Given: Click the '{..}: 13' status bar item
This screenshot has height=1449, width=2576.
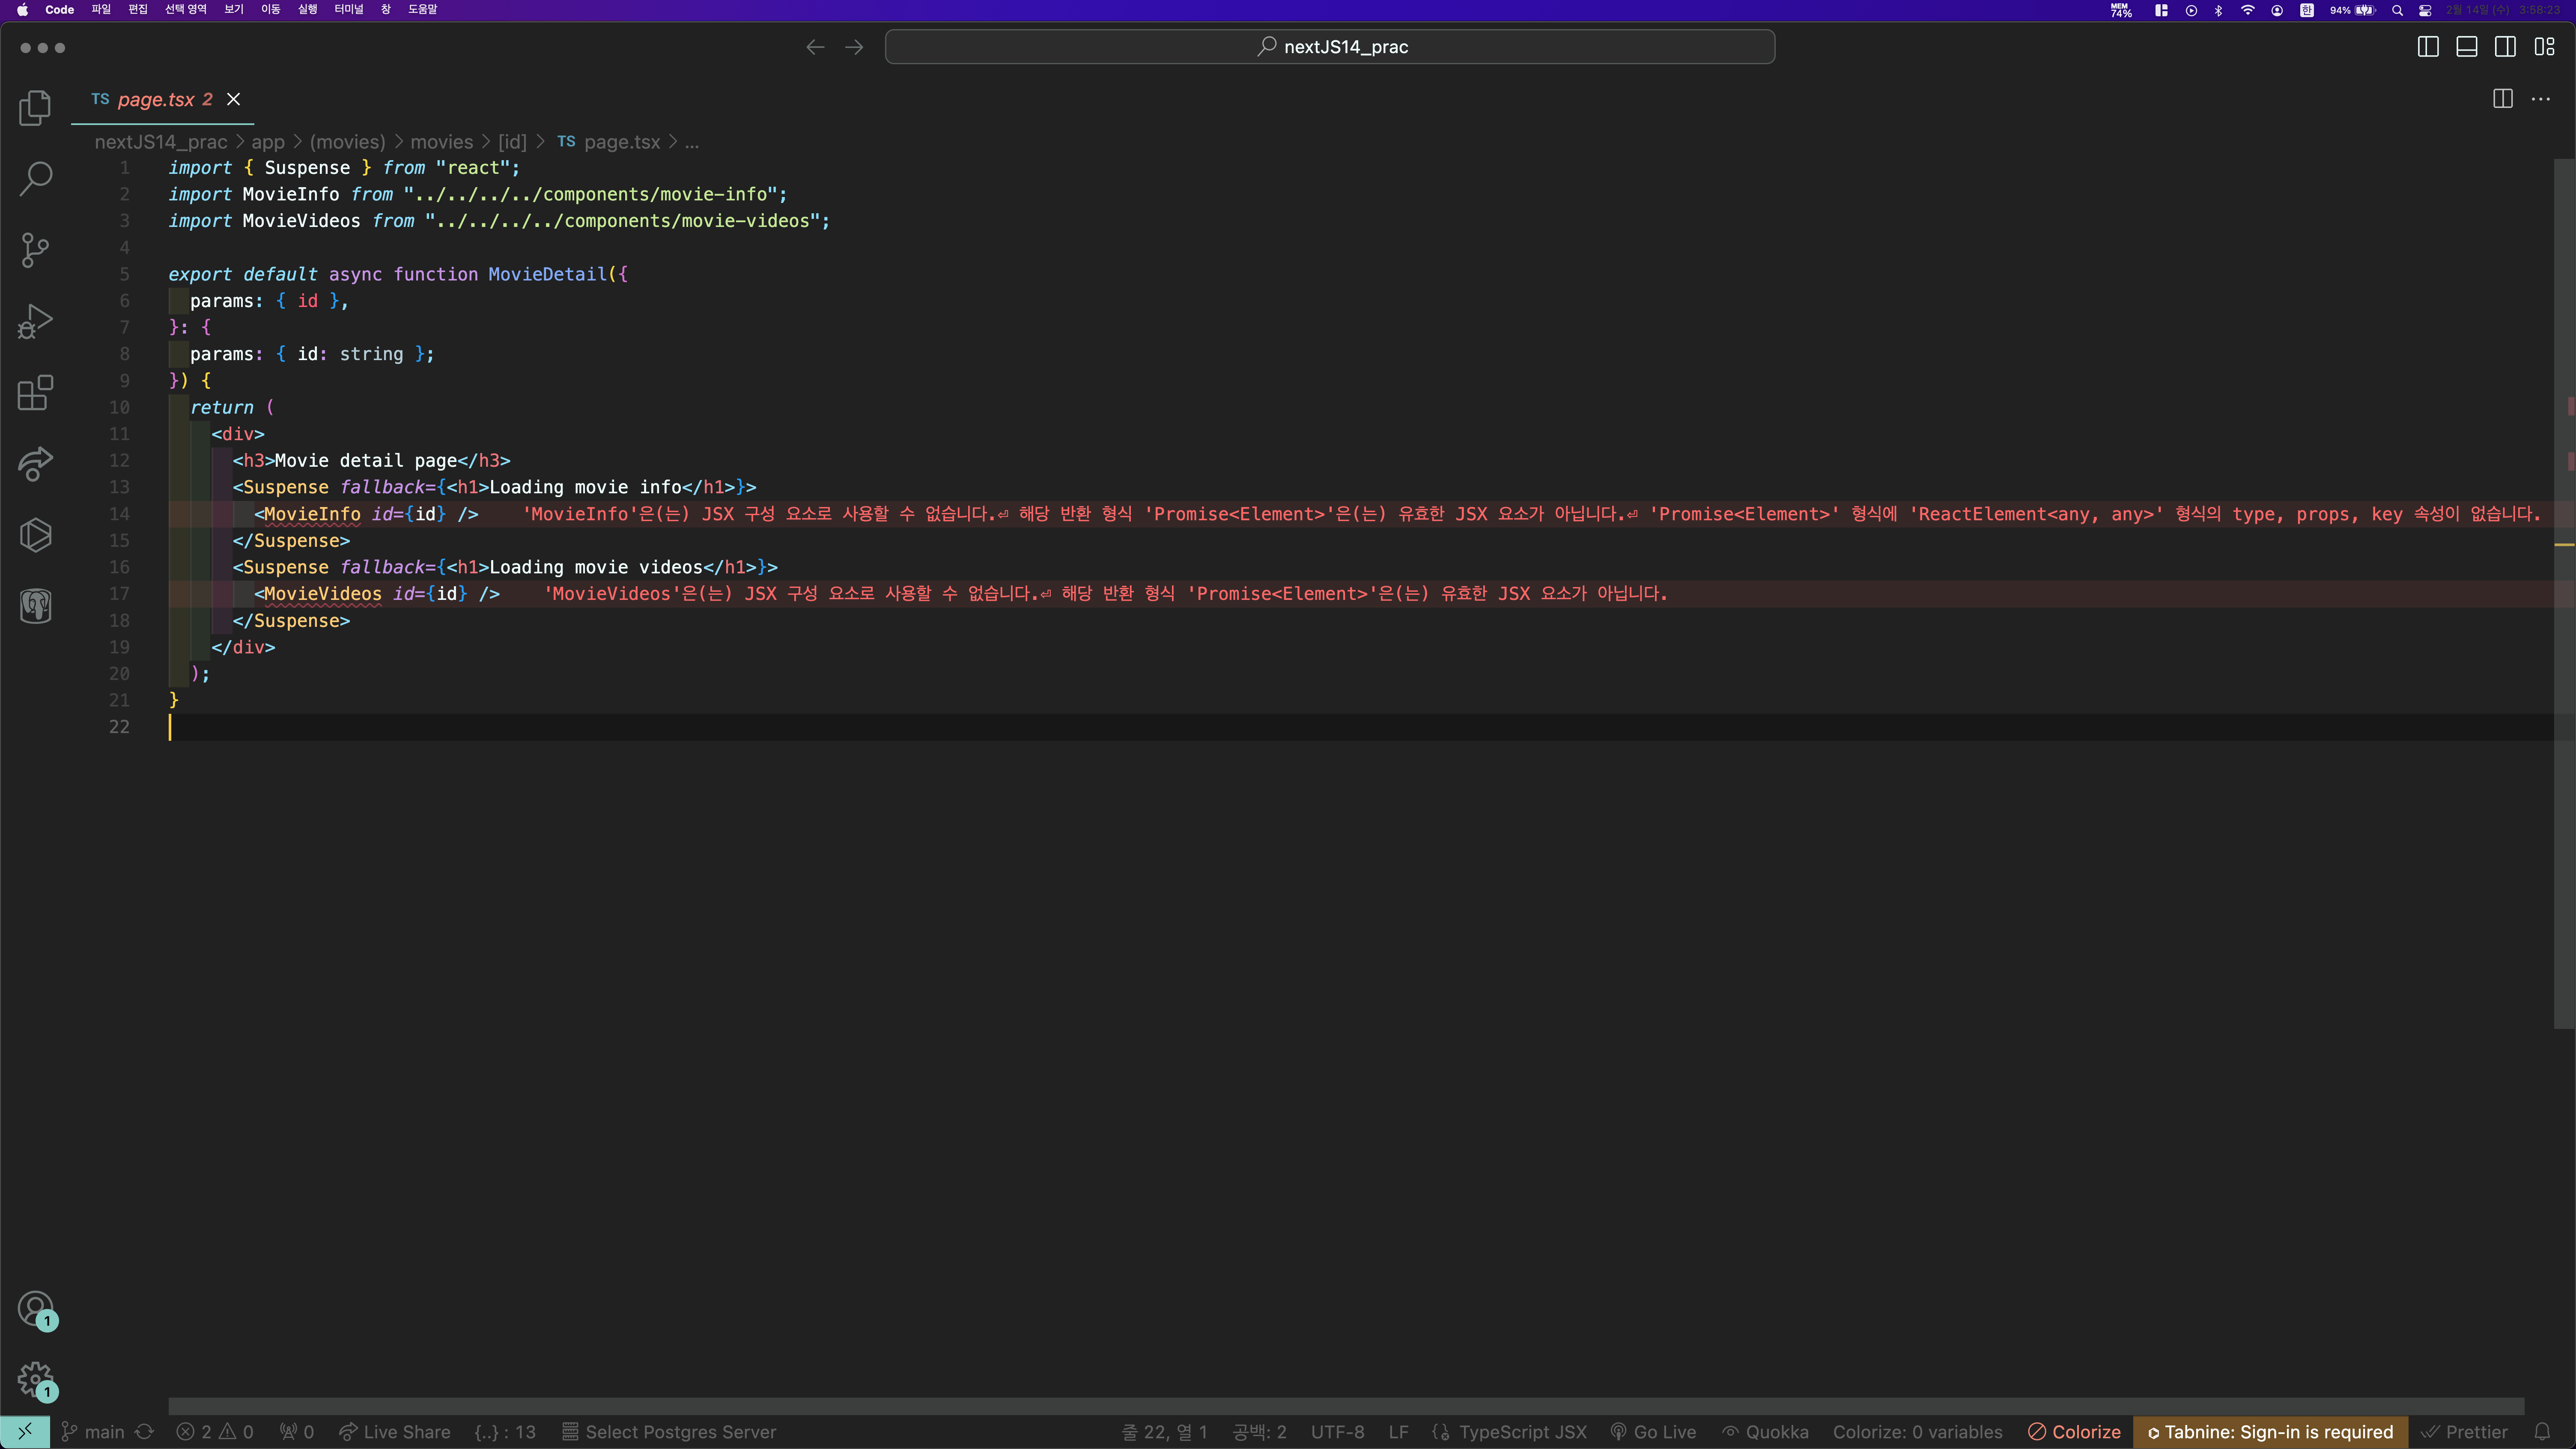Looking at the screenshot, I should pyautogui.click(x=505, y=1432).
